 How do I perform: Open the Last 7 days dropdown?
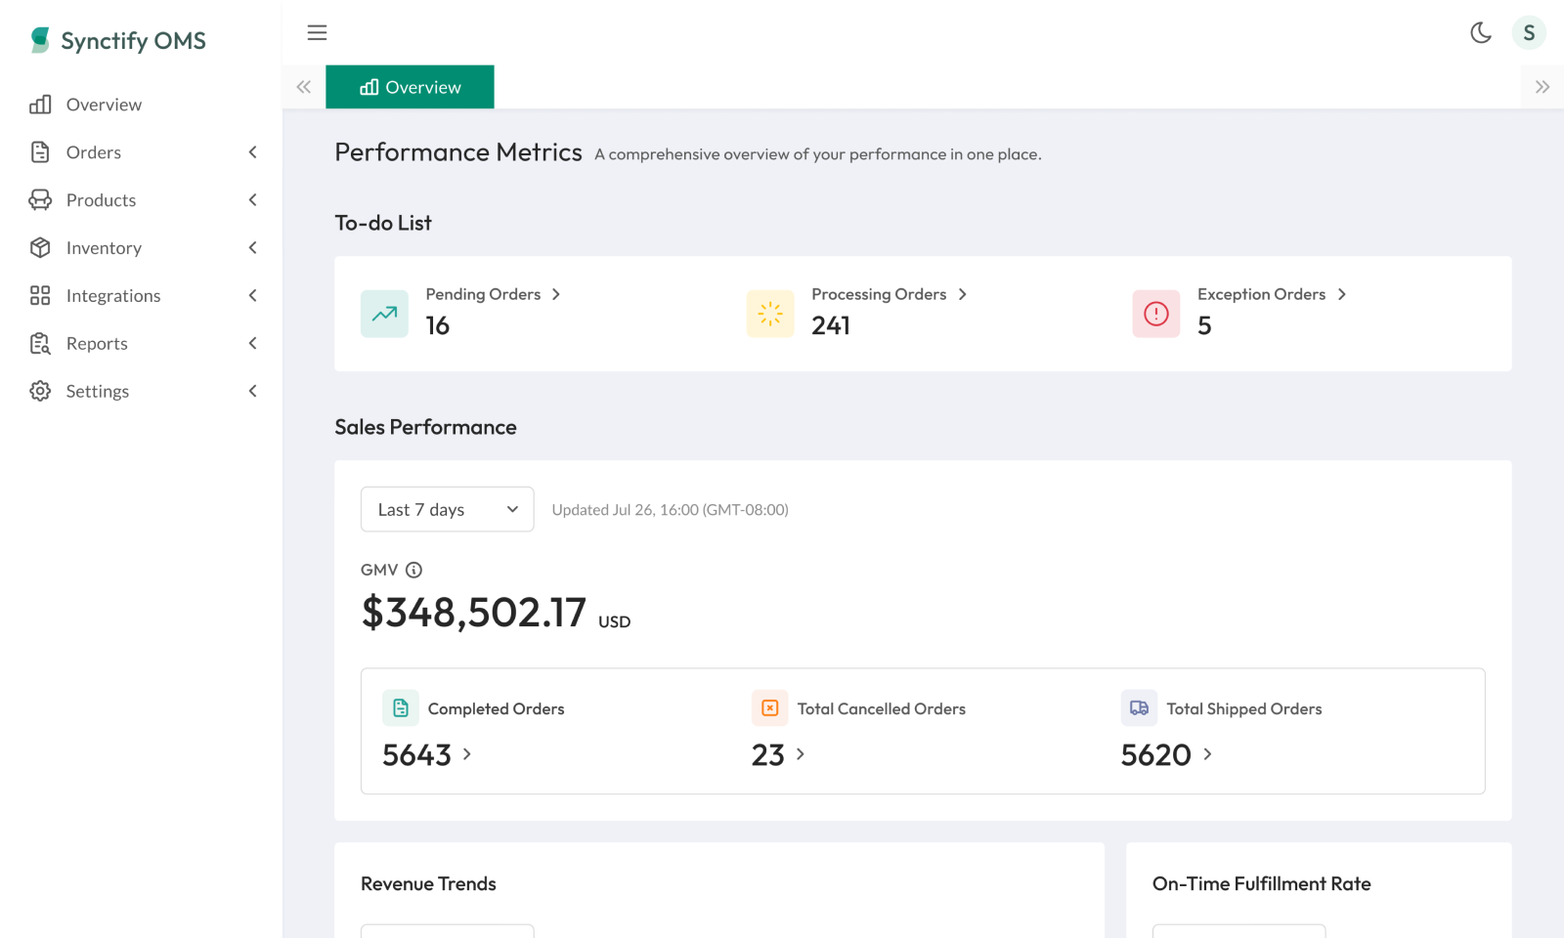(447, 509)
